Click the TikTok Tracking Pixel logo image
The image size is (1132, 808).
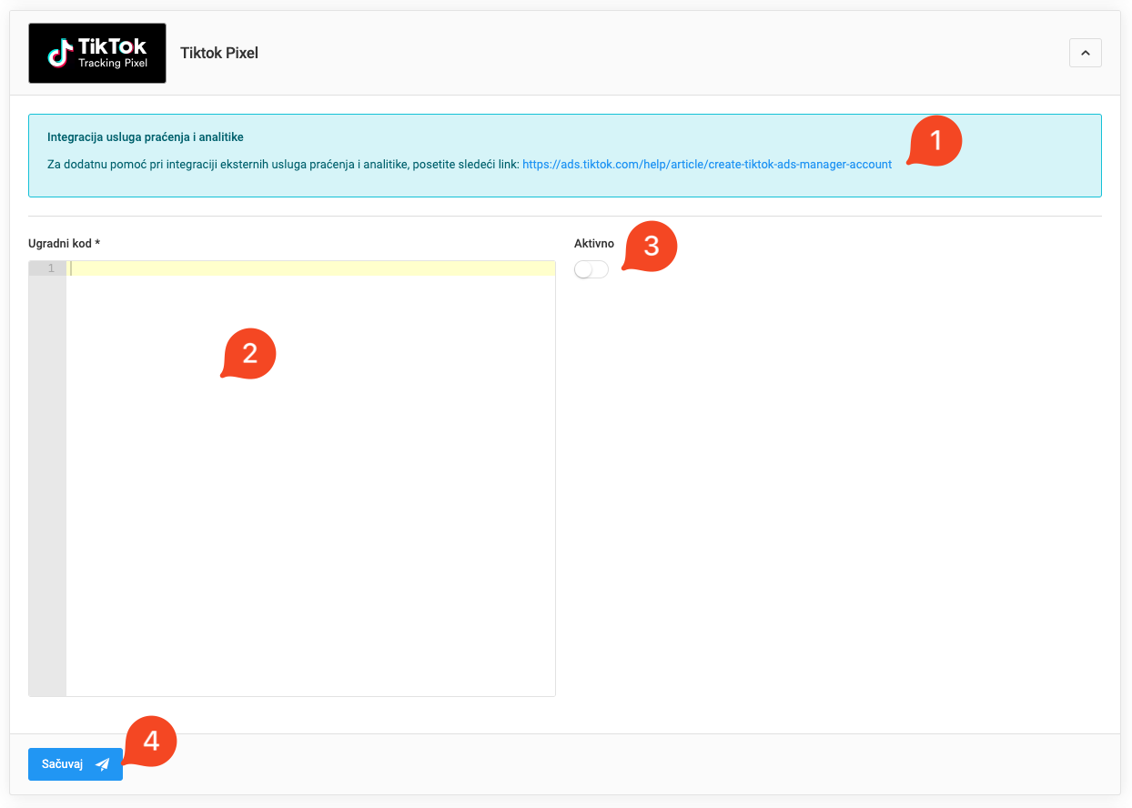97,53
